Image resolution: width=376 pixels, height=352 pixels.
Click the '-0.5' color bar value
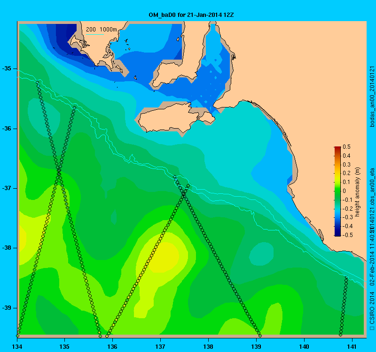click(x=347, y=235)
